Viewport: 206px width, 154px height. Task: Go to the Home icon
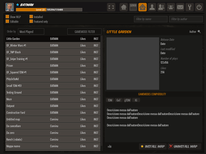(x=124, y=7)
